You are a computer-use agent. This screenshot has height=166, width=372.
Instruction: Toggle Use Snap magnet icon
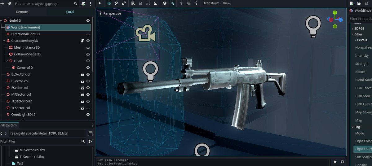pos(172,3)
